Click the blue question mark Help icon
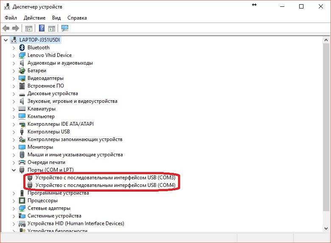331x243 pixels. 42,28
